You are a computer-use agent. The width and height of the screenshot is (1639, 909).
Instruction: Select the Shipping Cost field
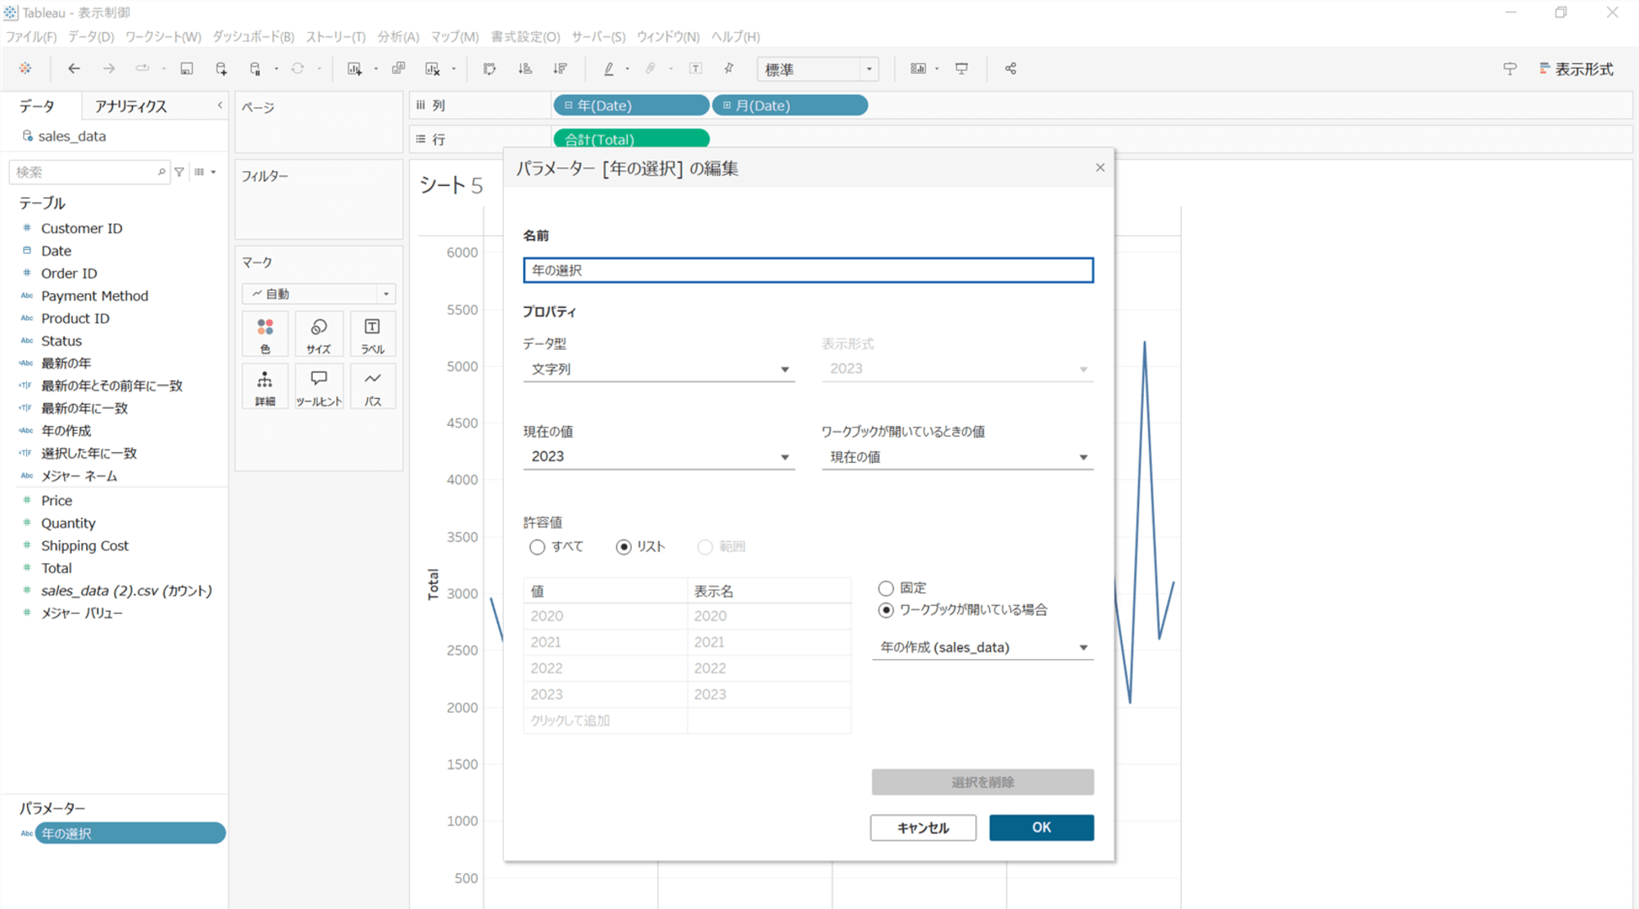click(84, 546)
